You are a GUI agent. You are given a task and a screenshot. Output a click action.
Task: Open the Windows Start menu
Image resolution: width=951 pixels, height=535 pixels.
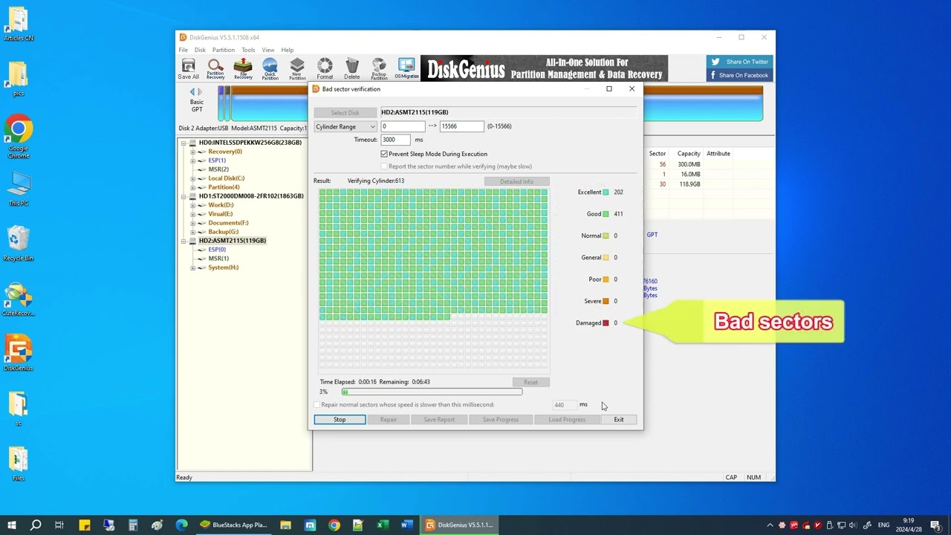pyautogui.click(x=12, y=525)
